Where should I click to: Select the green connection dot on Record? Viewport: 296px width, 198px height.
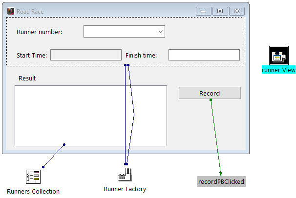point(211,100)
